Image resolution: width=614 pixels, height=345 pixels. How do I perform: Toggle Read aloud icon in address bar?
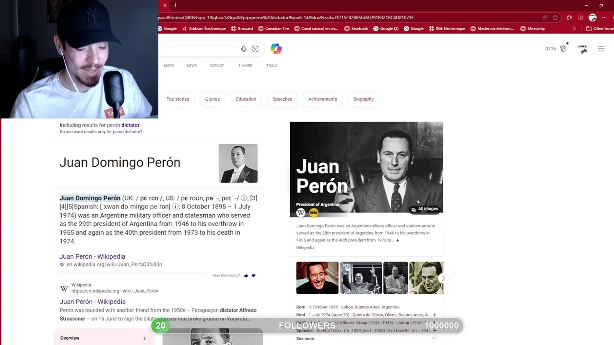pos(545,18)
